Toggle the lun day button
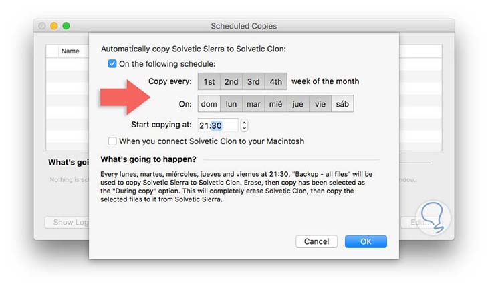The width and height of the screenshot is (488, 288). [231, 104]
